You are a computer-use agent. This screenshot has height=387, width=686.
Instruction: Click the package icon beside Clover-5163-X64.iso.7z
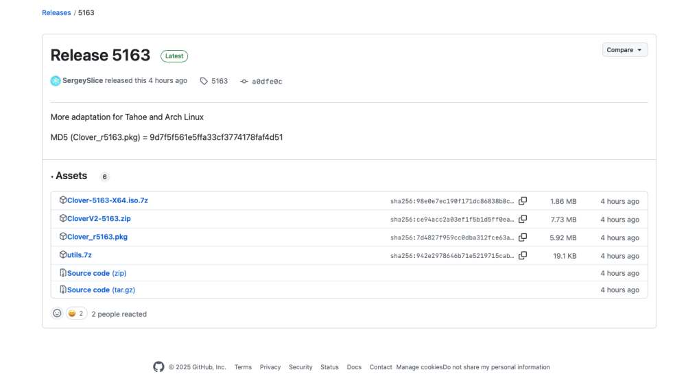63,200
